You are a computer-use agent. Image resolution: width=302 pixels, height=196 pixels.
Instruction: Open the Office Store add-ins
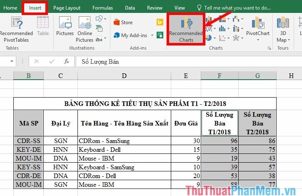click(123, 23)
